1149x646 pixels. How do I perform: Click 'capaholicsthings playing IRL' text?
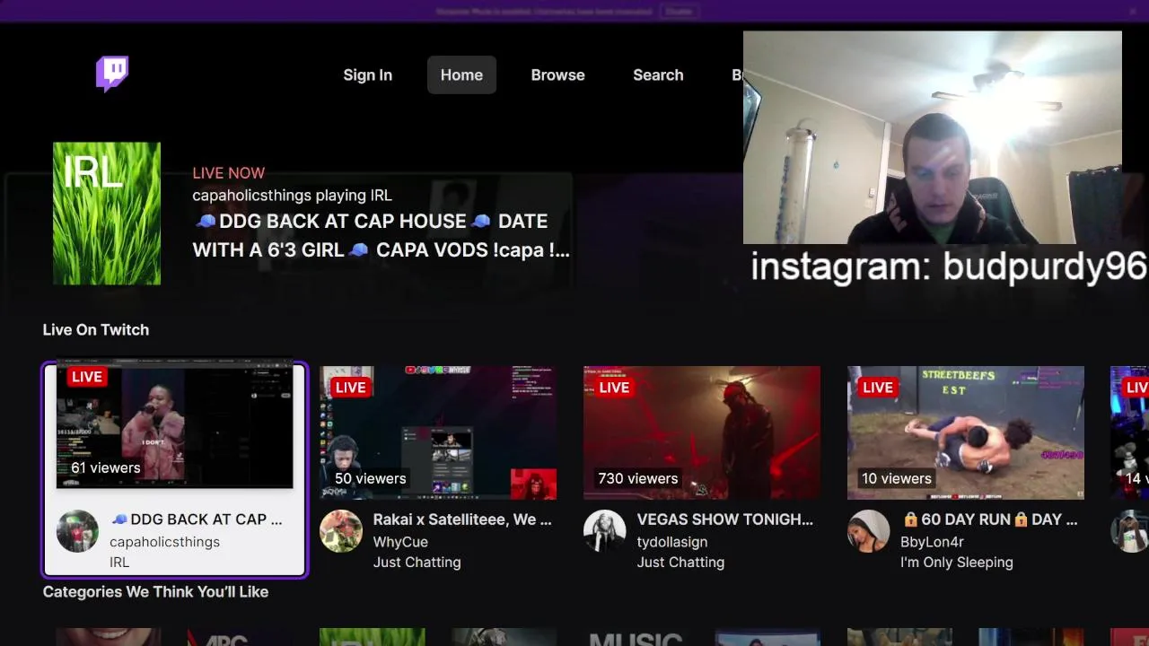coord(292,196)
